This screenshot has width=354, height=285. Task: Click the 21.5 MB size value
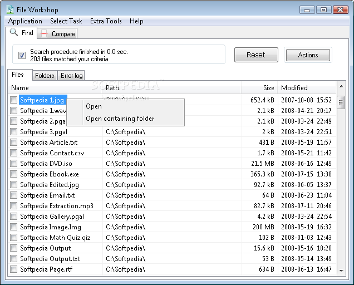point(263,164)
